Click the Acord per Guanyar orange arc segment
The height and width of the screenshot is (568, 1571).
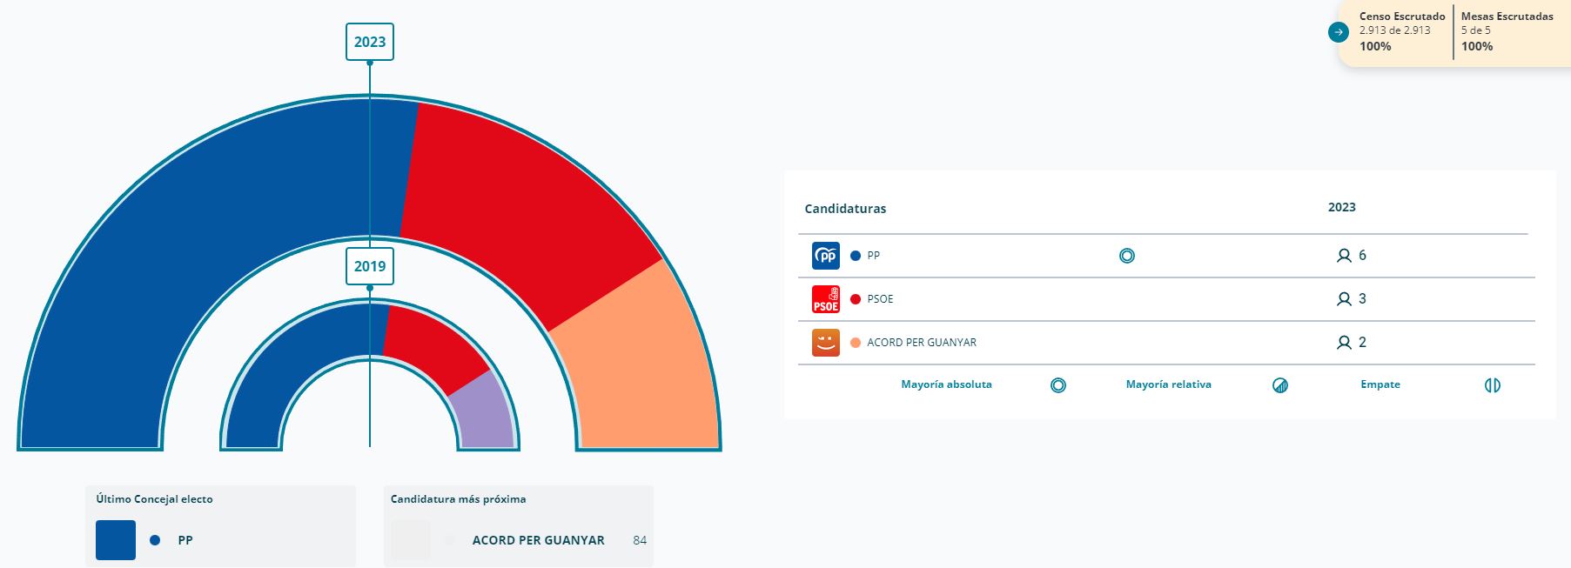click(644, 374)
